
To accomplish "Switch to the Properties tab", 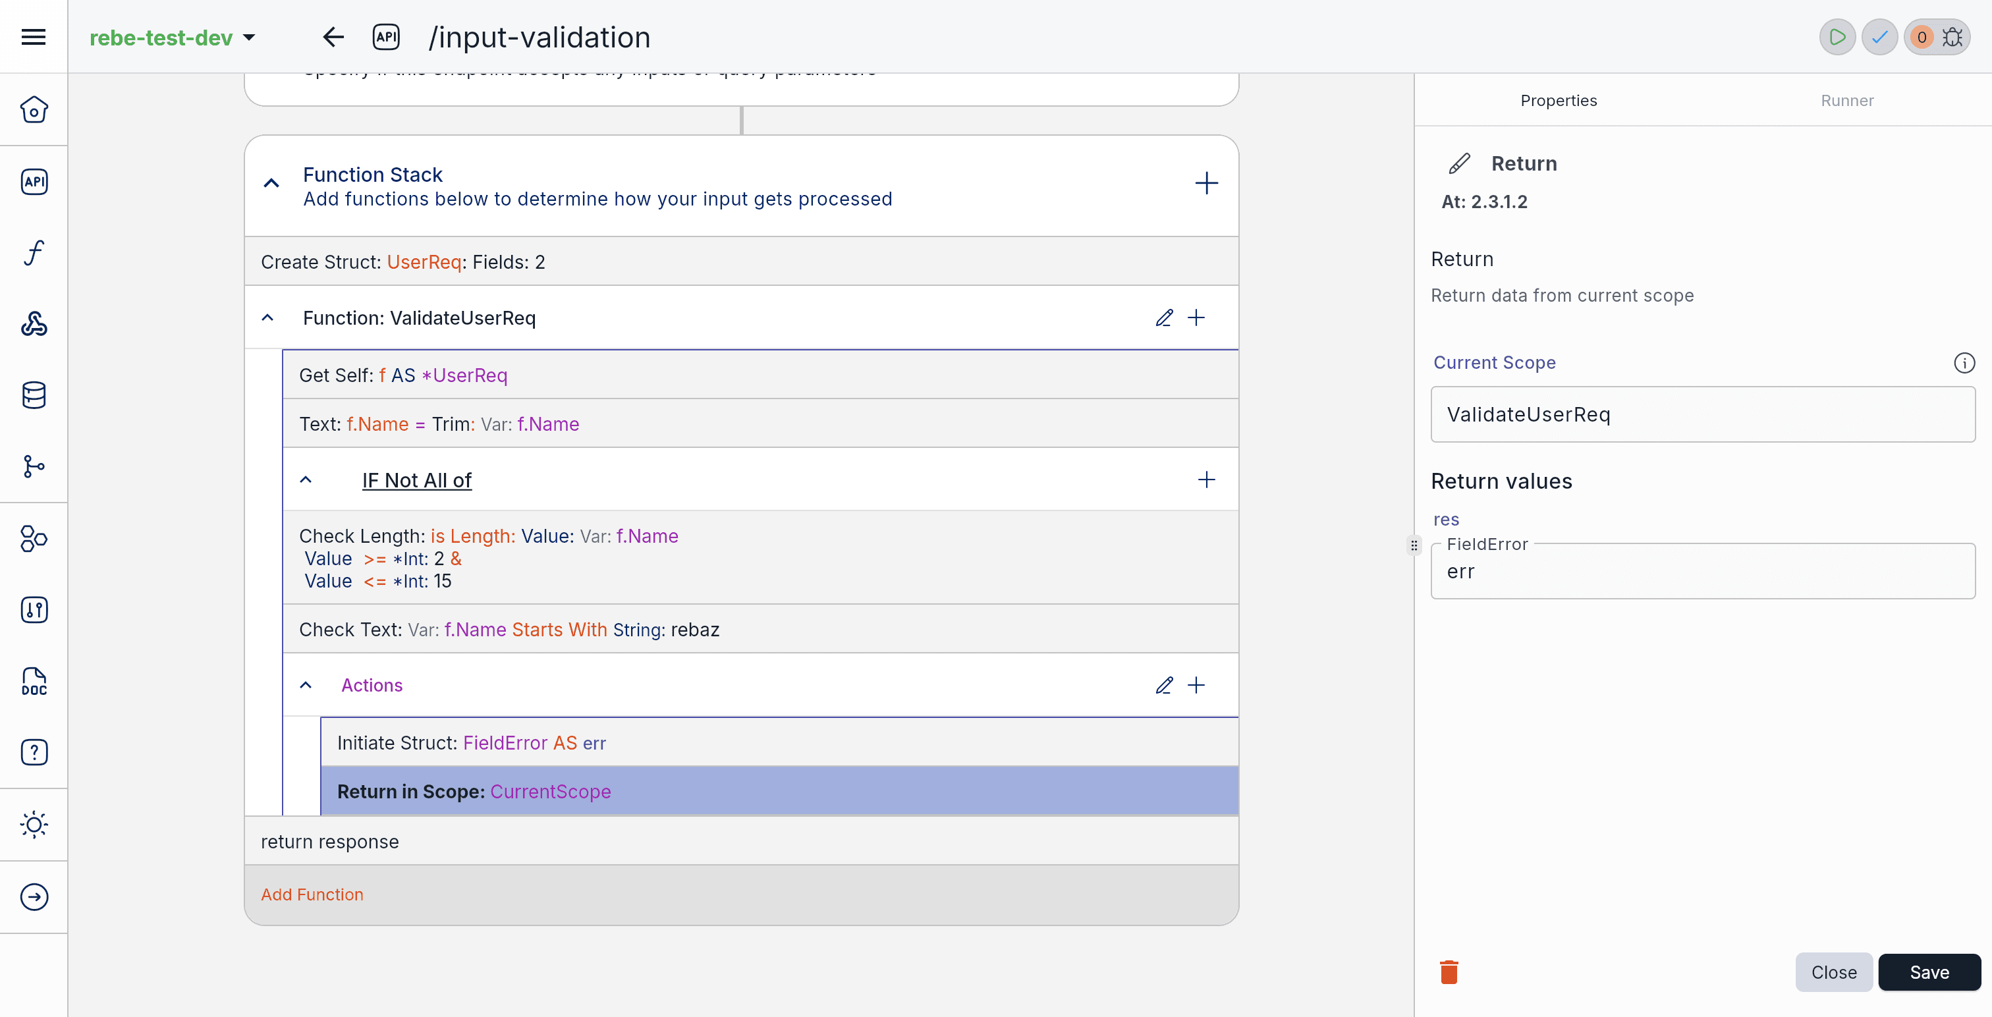I will click(1558, 101).
